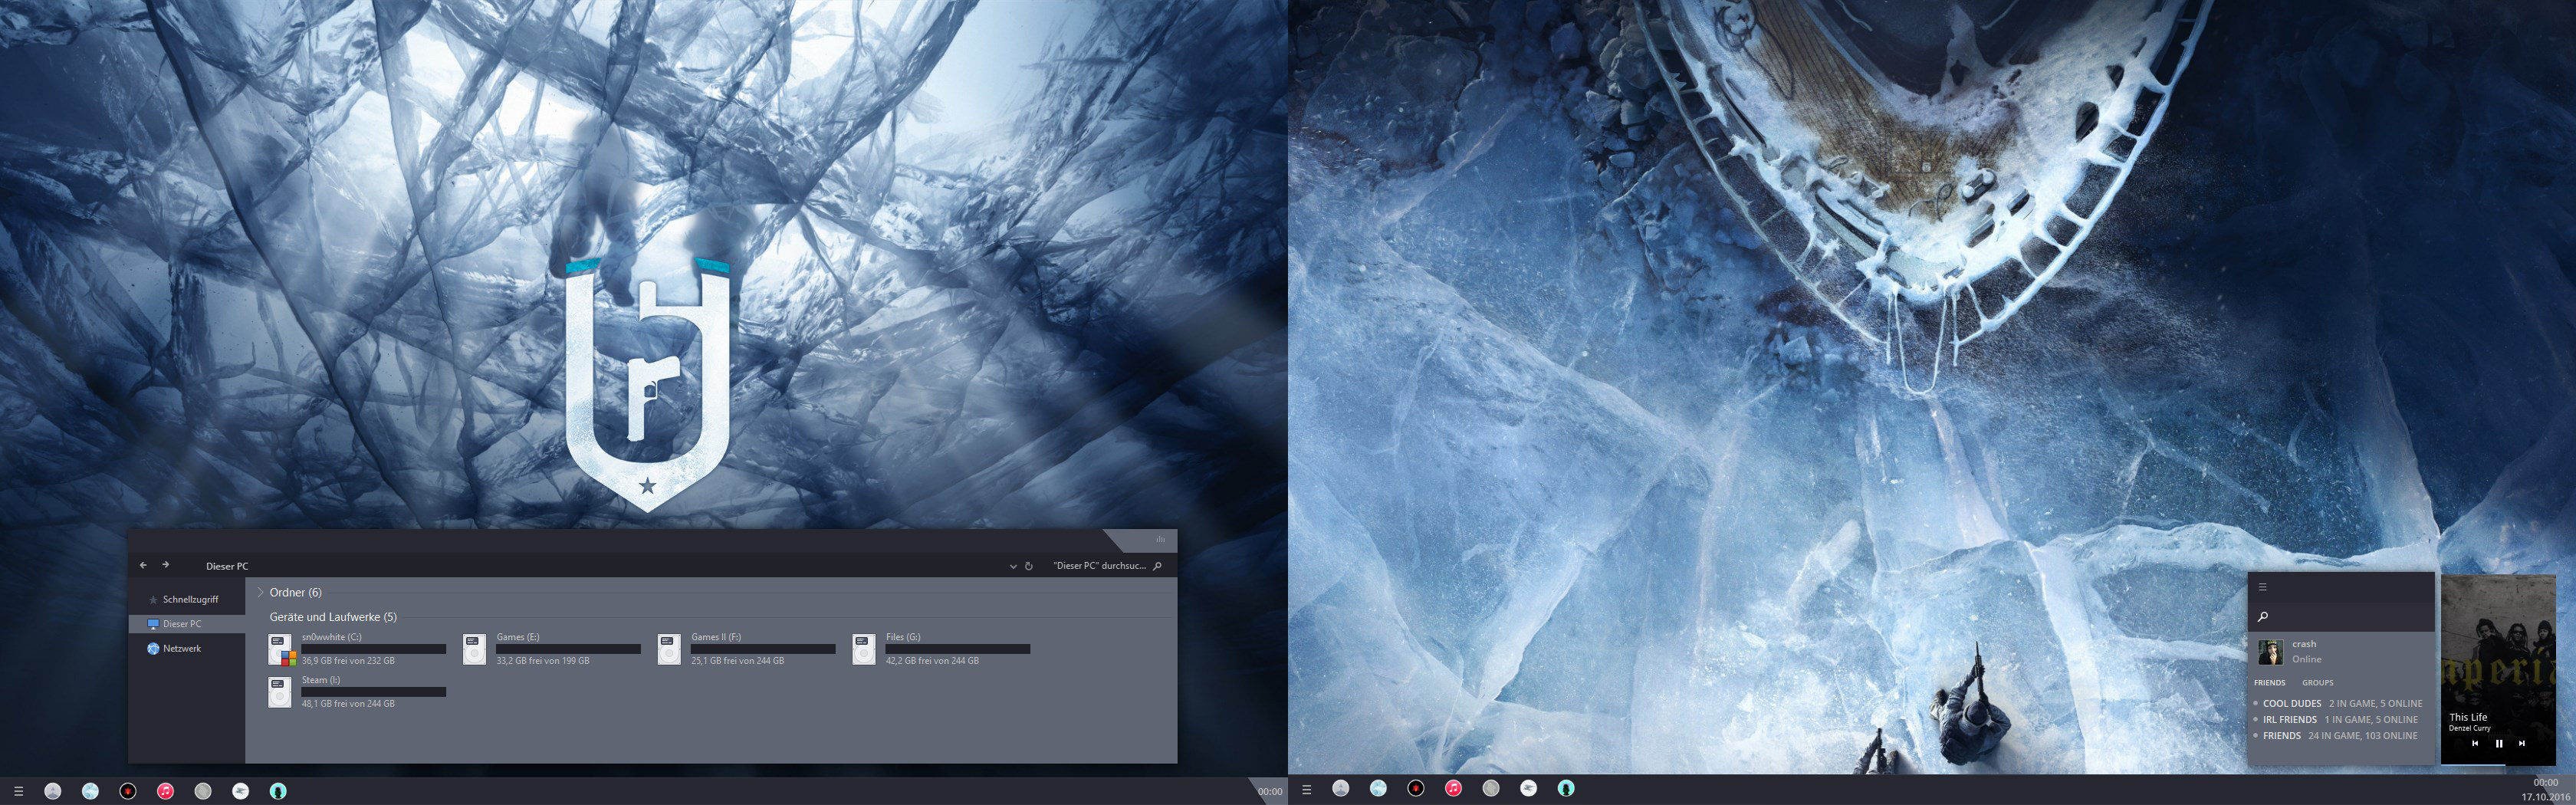The height and width of the screenshot is (805, 2576).
Task: Click the crash profile avatar
Action: [2270, 652]
